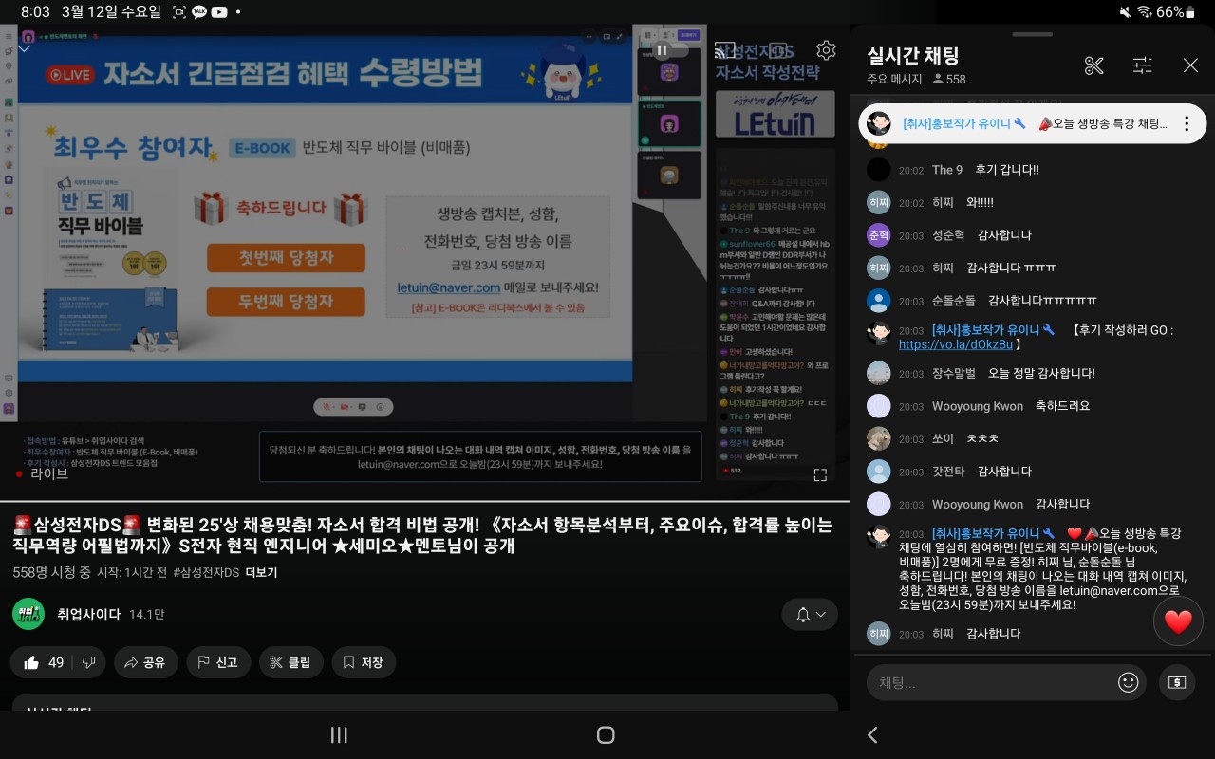Dislike the video with thumbs down

tap(88, 662)
